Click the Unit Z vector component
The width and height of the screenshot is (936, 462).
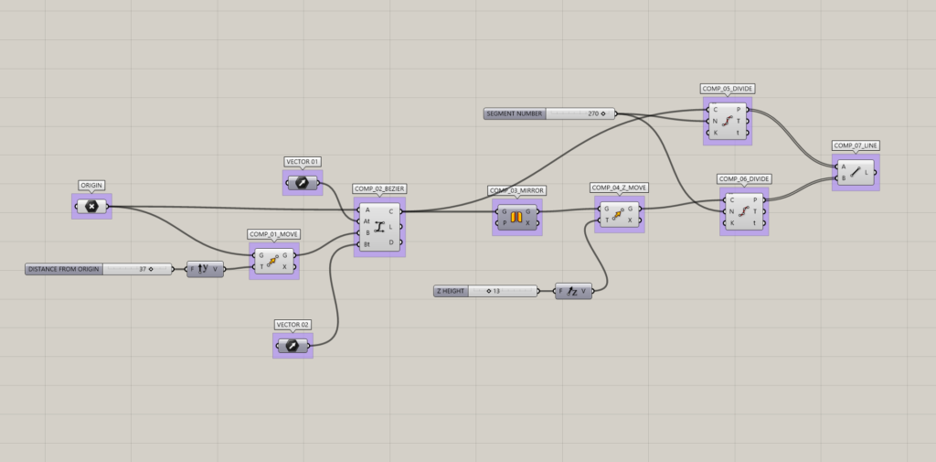[x=574, y=291]
